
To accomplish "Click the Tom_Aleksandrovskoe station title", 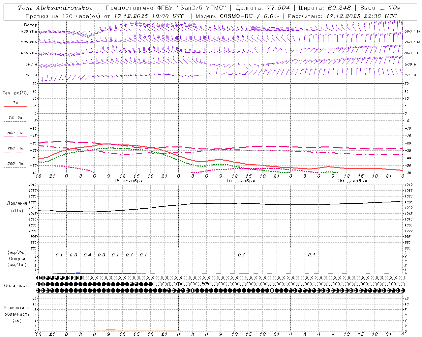I will click(x=55, y=8).
